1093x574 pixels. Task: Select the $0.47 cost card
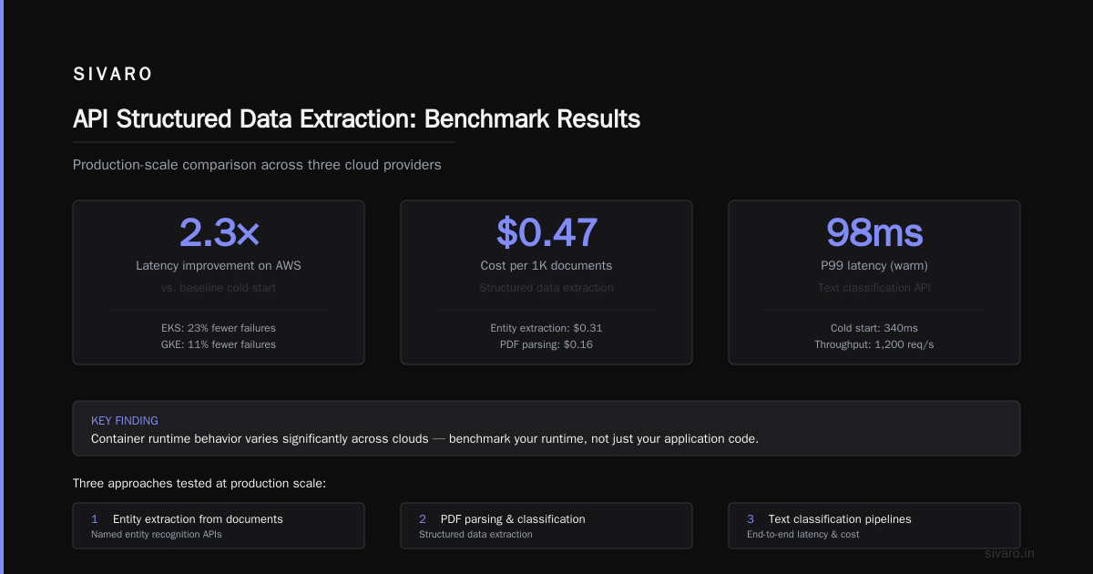(546, 282)
